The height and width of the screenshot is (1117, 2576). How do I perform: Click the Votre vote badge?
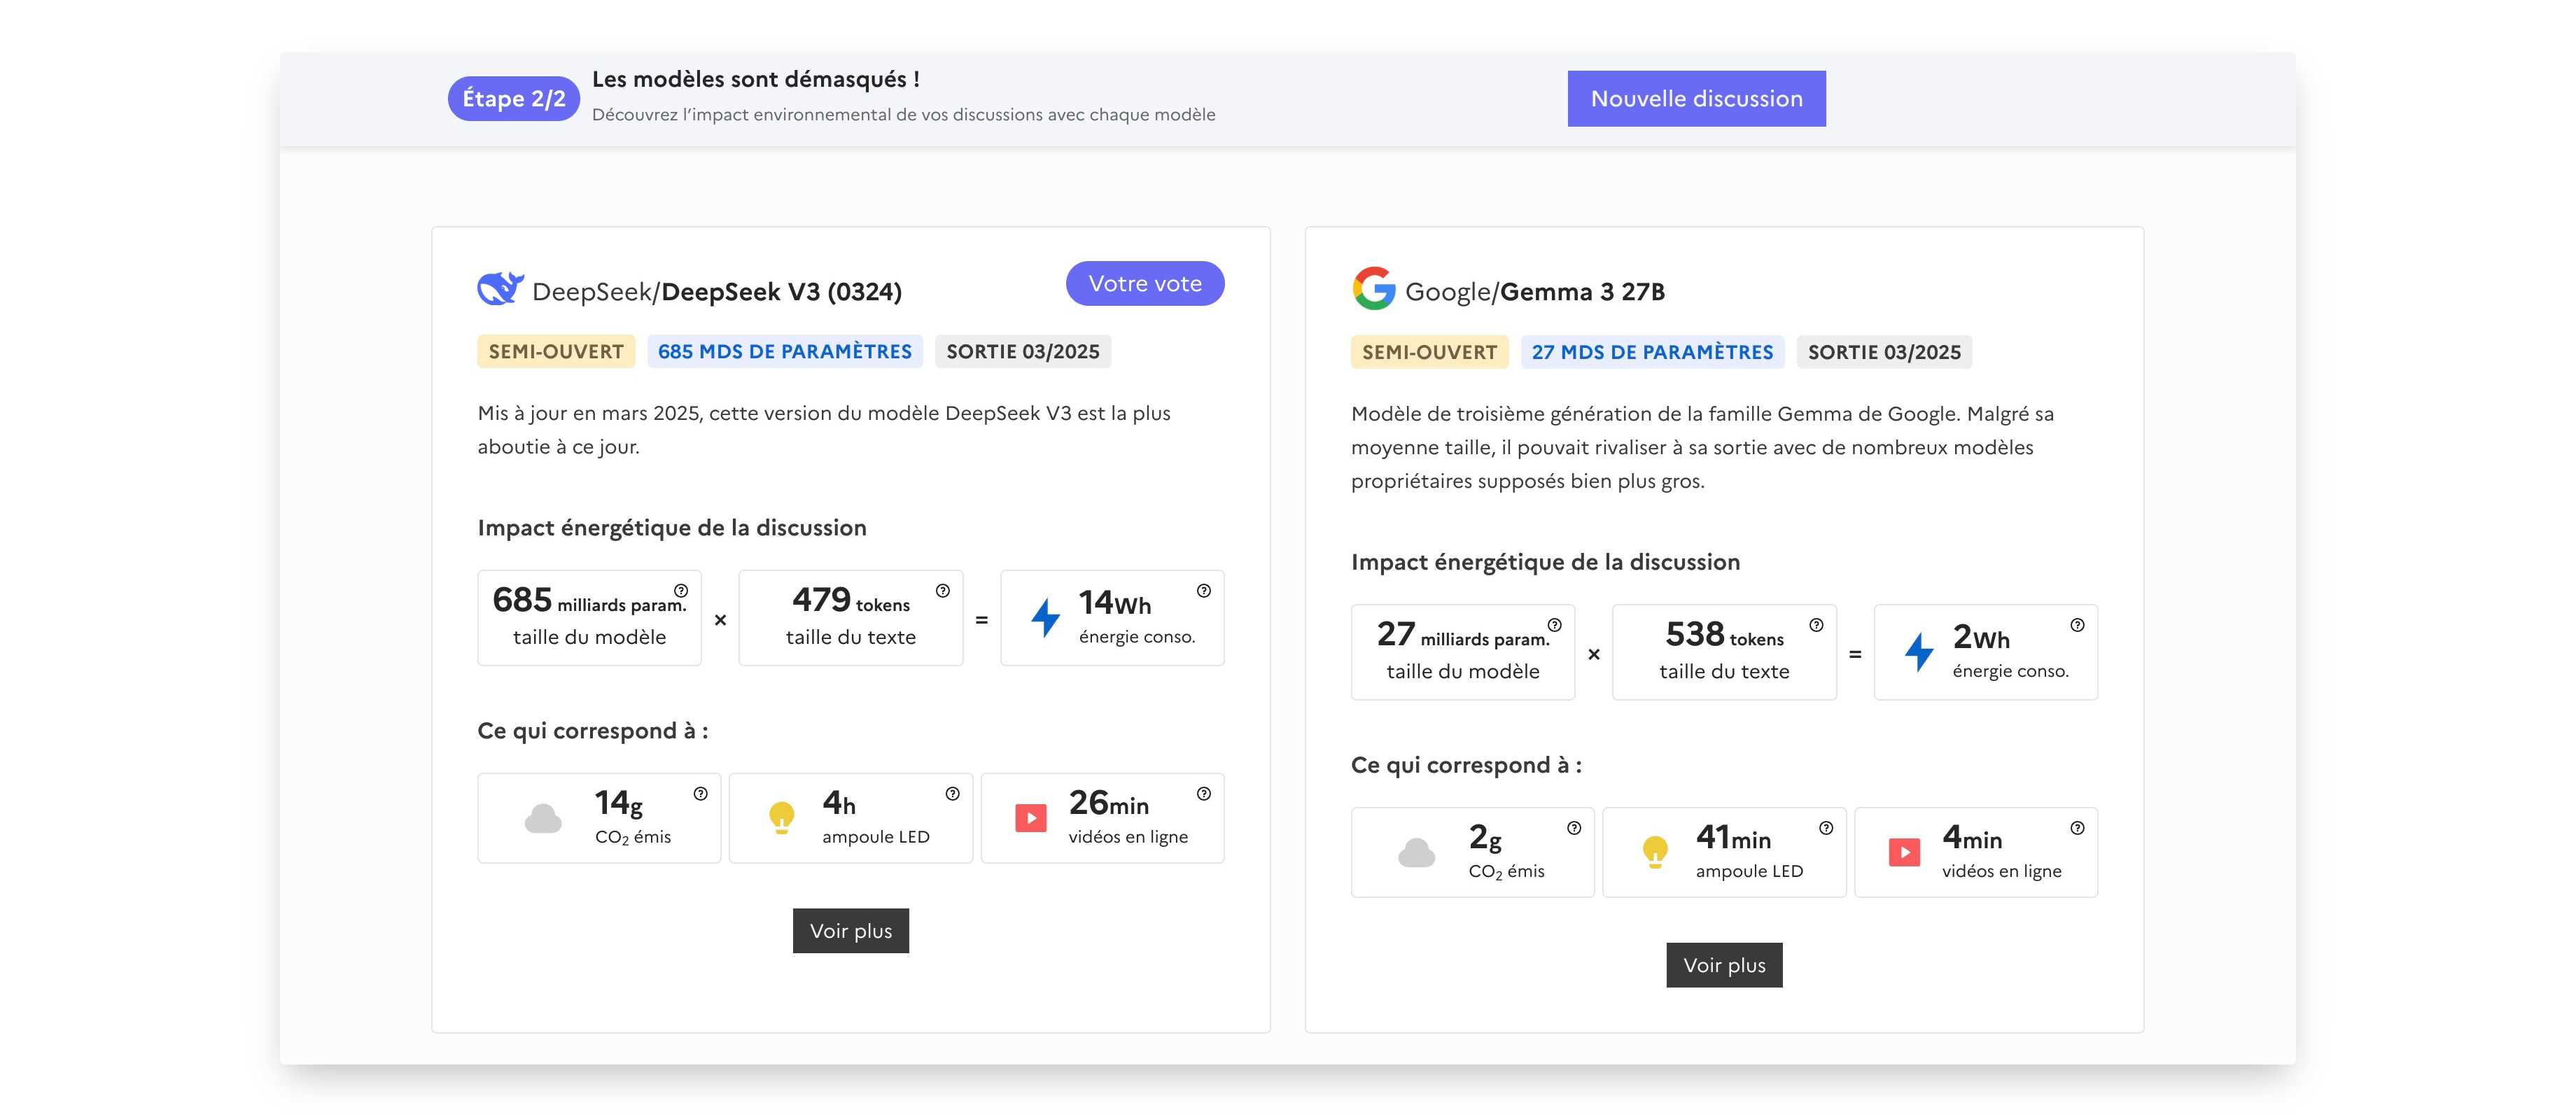click(x=1145, y=283)
